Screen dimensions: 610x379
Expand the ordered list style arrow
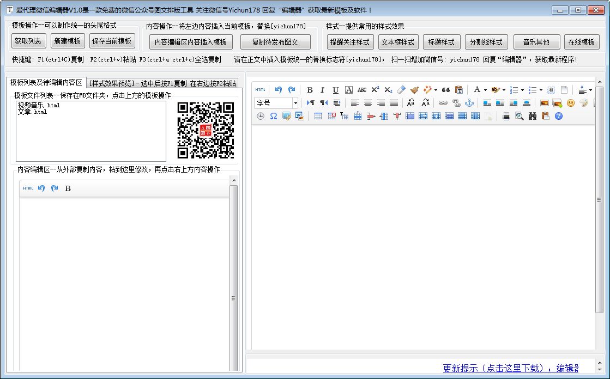tap(522, 90)
